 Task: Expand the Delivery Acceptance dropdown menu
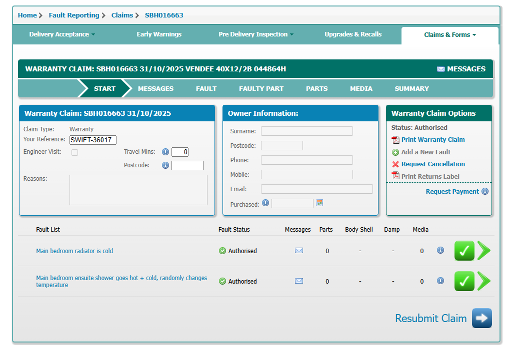pyautogui.click(x=62, y=34)
